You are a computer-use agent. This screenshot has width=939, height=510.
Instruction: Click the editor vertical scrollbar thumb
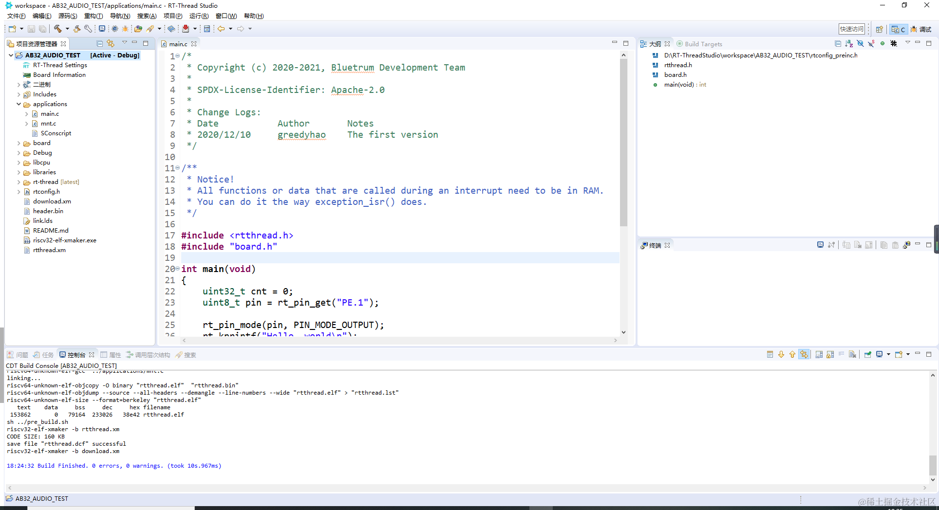(x=623, y=142)
